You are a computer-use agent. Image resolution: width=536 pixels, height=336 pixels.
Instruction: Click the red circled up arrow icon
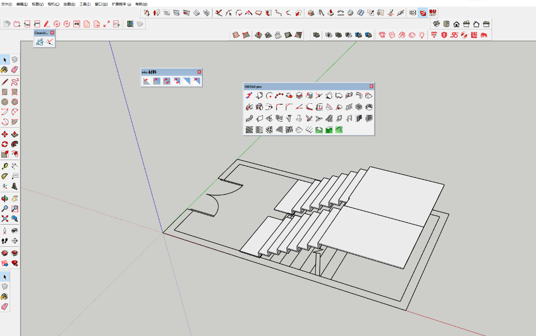click(x=67, y=24)
